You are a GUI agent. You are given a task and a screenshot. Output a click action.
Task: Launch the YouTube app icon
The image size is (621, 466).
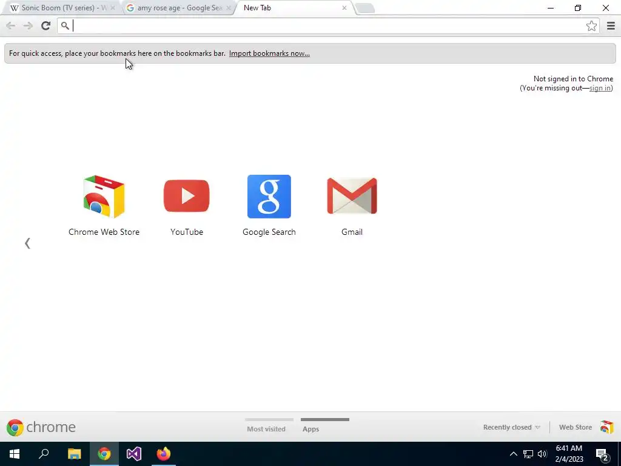187,196
